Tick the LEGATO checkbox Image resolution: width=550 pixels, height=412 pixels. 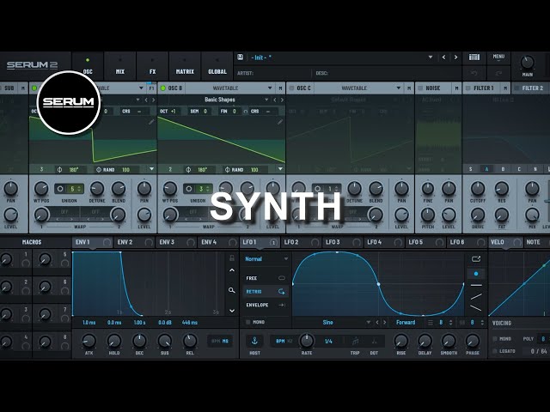click(x=495, y=351)
